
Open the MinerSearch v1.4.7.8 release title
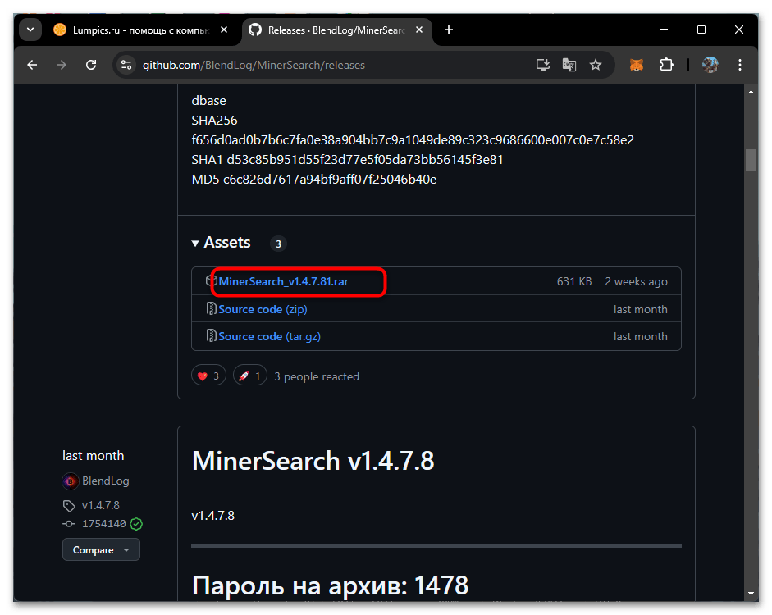coord(313,461)
